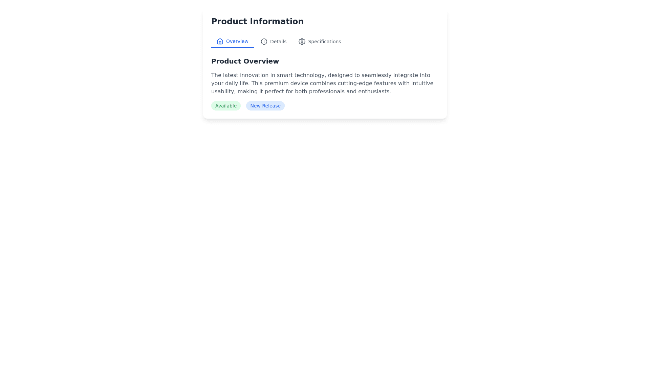Click the word "seamlessly" in description
650x365 pixels.
(376, 75)
